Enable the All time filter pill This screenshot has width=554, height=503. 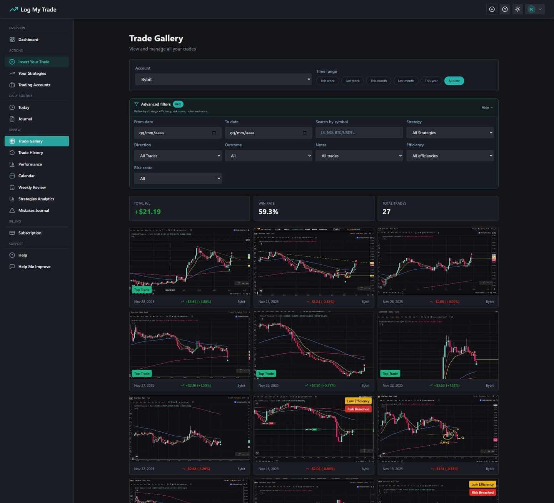coord(454,81)
